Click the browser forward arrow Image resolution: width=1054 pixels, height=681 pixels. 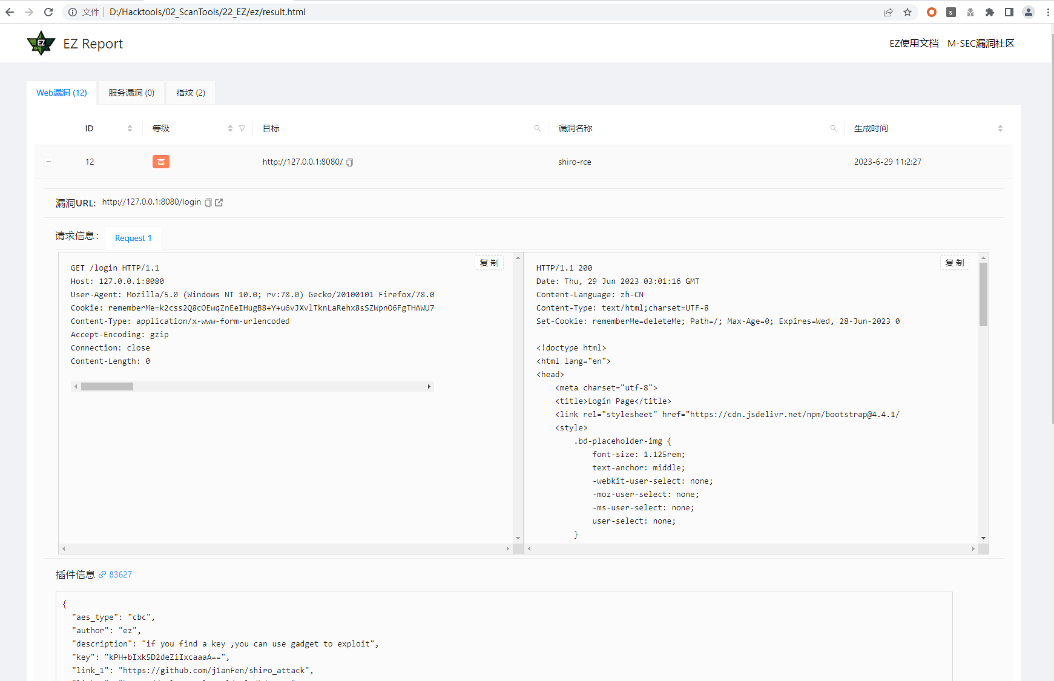coord(29,12)
